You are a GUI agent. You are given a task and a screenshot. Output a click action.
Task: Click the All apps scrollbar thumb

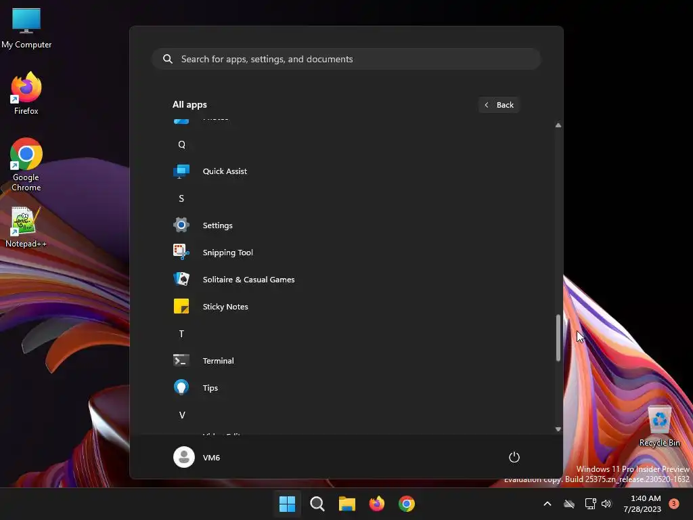tap(558, 338)
